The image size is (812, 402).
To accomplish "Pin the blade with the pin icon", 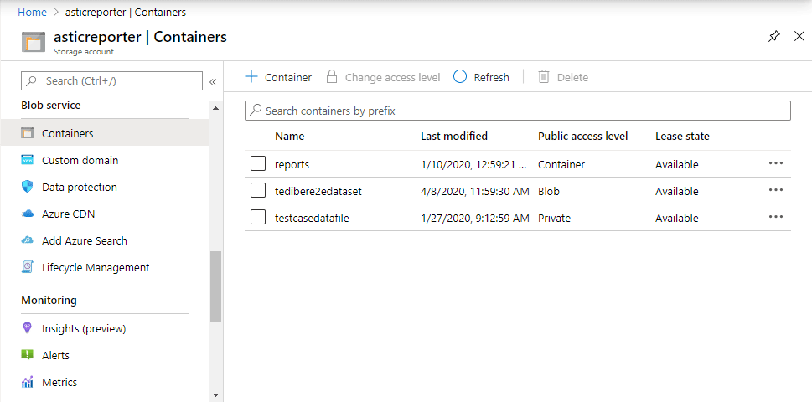I will click(773, 37).
